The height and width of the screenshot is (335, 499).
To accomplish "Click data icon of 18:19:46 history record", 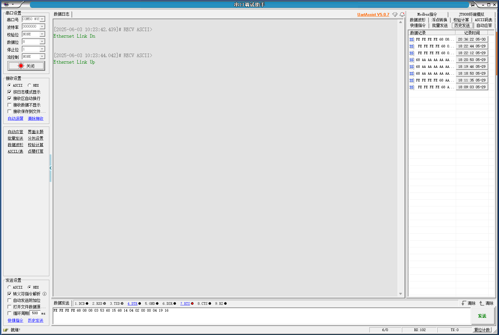I will click(x=412, y=67).
